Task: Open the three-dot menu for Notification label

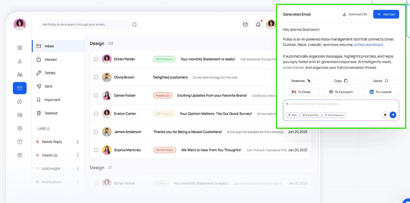Action: (x=78, y=182)
